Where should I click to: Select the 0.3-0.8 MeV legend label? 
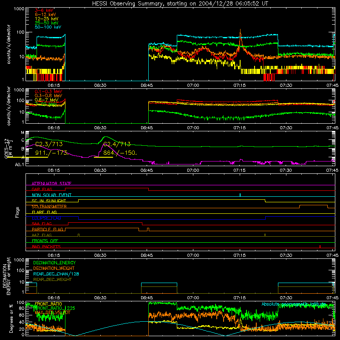point(48,96)
